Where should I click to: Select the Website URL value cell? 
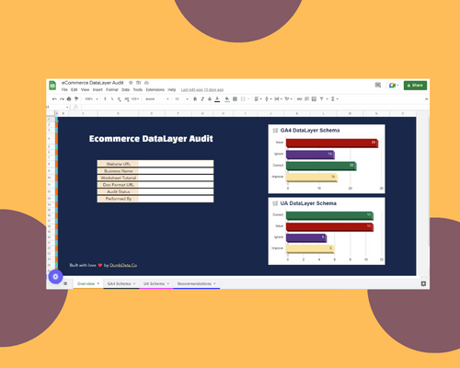176,164
